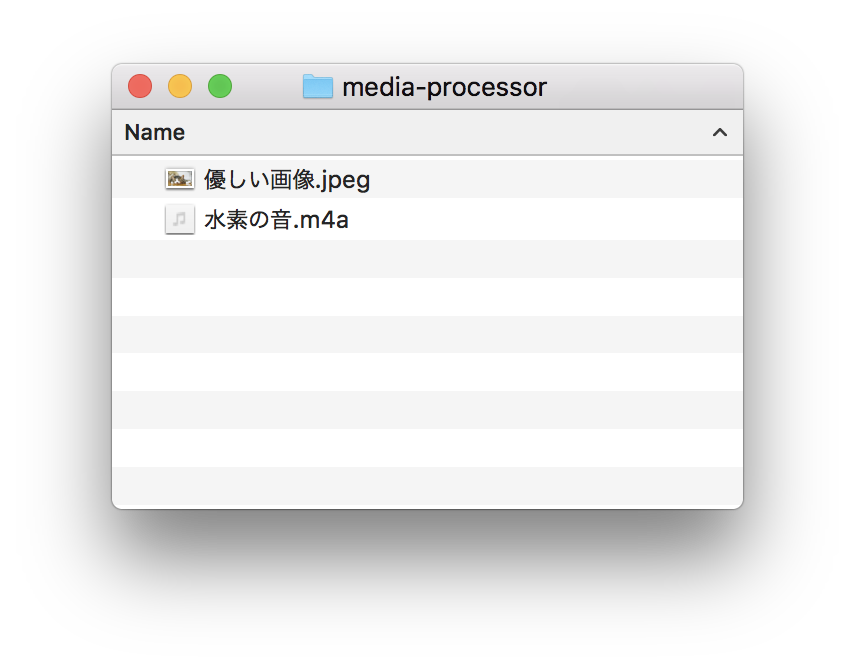The image size is (855, 669).
Task: Close the window with the red button
Action: click(x=140, y=86)
